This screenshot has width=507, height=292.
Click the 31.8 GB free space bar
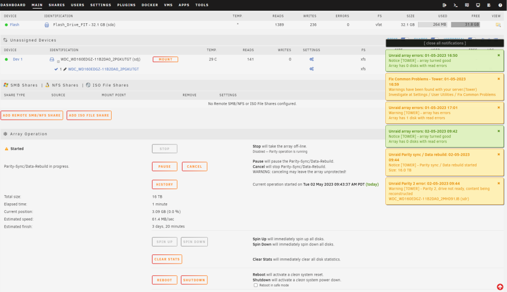[465, 24]
